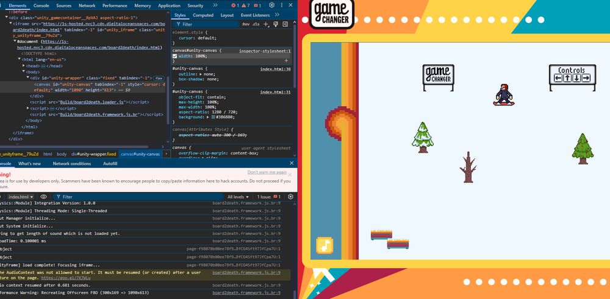Show more DevTools tabs chevron

(215, 5)
